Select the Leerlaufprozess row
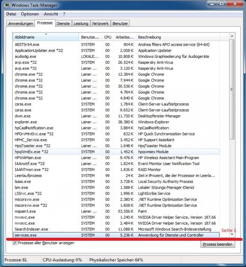246x267 pixels. [x=116, y=175]
